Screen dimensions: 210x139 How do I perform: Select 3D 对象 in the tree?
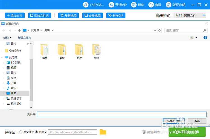click(15, 62)
